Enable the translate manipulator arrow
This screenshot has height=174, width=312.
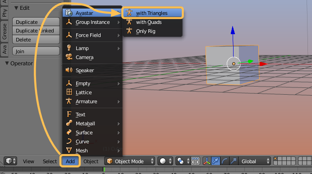[216, 161]
